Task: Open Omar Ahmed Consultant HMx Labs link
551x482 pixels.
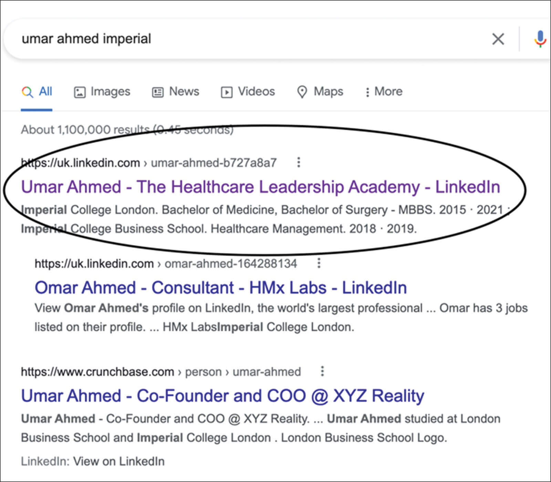Action: click(220, 288)
